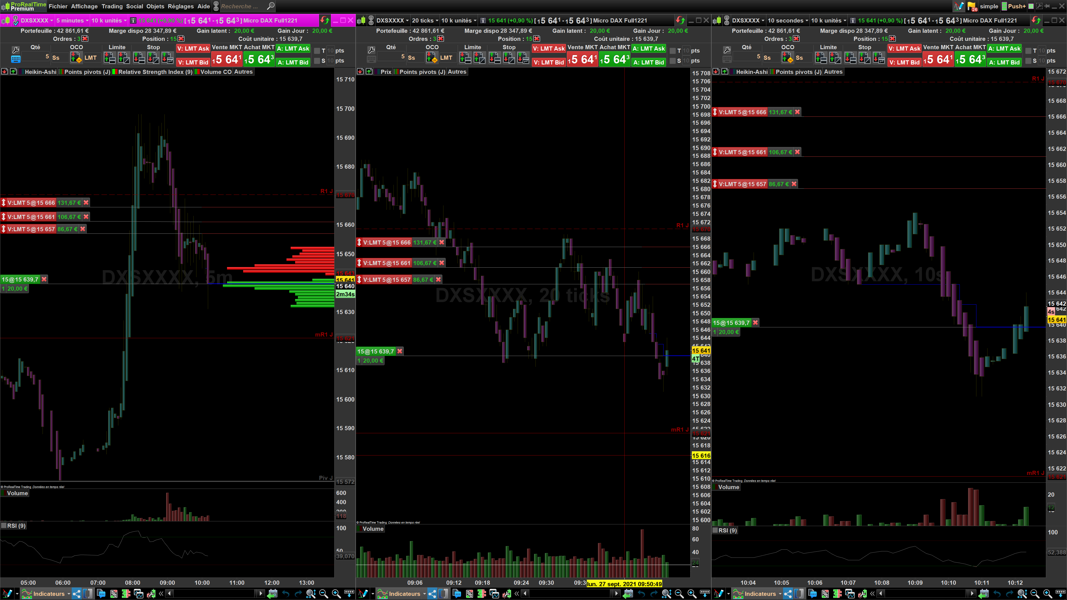The width and height of the screenshot is (1067, 600).
Task: Click chat bubble icon in left chart toolbar
Action: pyautogui.click(x=101, y=594)
